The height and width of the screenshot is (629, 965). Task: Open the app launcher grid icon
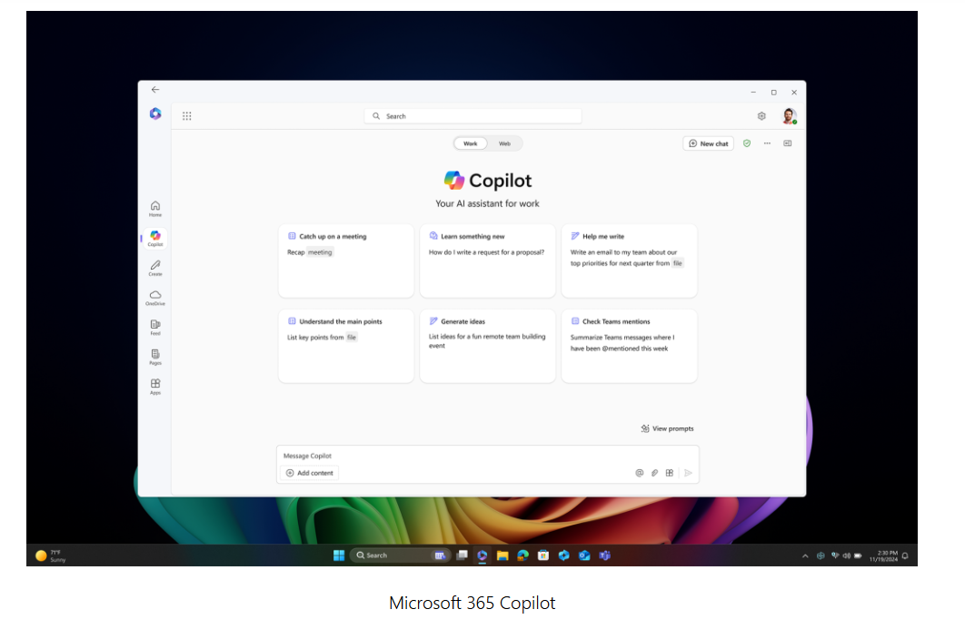tap(186, 116)
